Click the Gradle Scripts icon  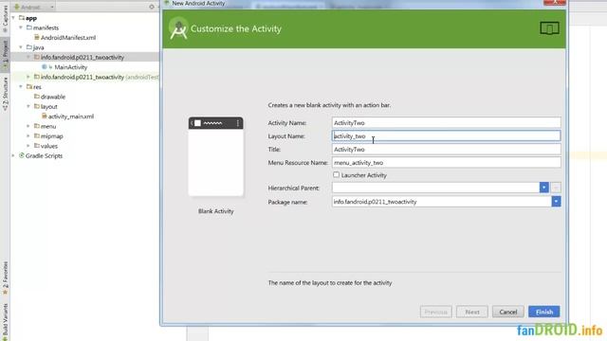pyautogui.click(x=22, y=155)
